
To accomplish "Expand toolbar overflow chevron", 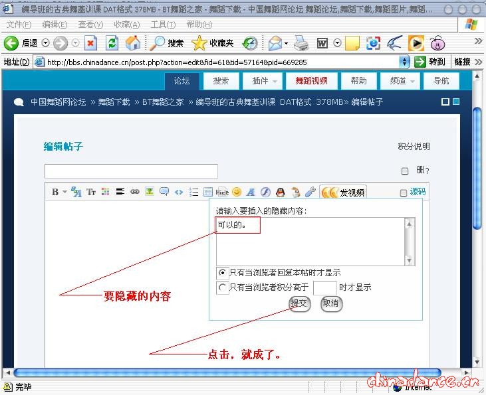I will pyautogui.click(x=478, y=40).
